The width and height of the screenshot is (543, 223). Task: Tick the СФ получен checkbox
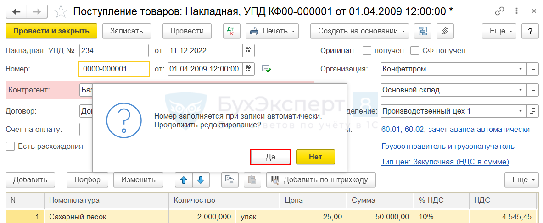pyautogui.click(x=414, y=50)
